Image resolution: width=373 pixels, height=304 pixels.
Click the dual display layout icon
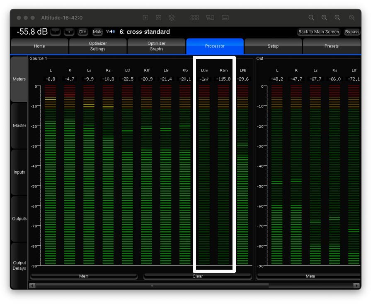point(210,17)
